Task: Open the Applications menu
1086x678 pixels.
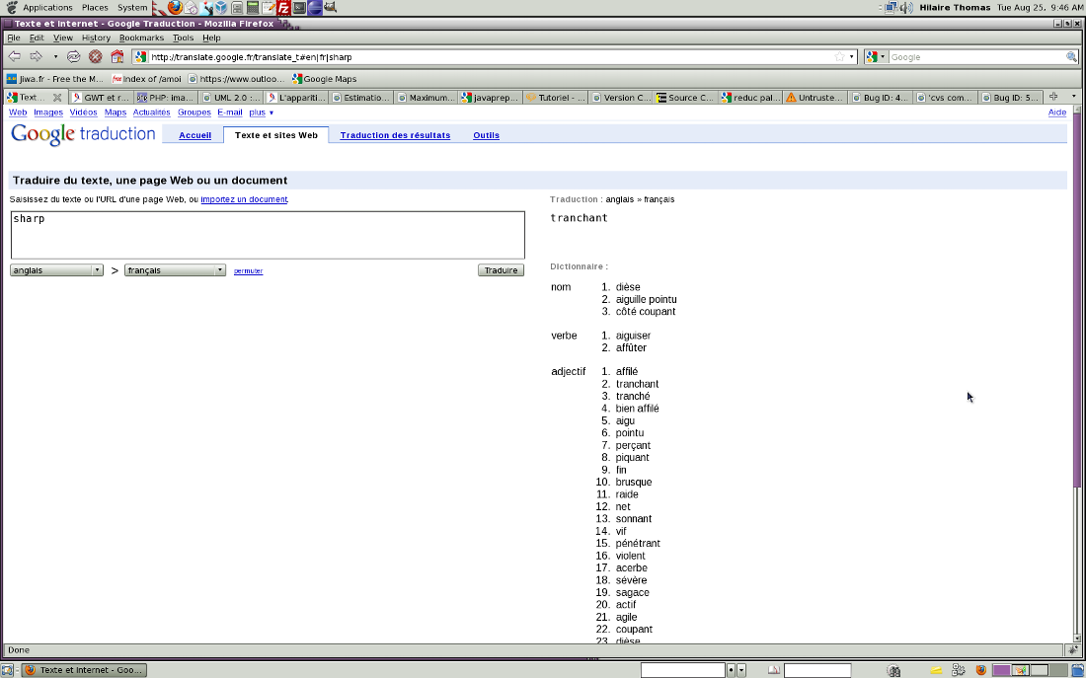Action: pyautogui.click(x=47, y=8)
